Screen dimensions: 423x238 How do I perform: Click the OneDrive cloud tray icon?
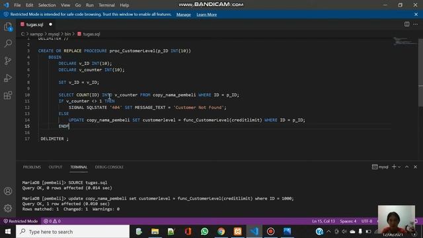point(352,231)
